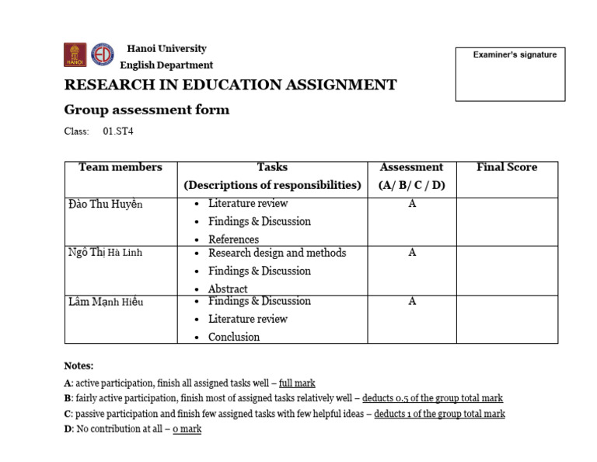Select the 'Group assessment form' heading
This screenshot has height=462, width=597.
click(147, 110)
